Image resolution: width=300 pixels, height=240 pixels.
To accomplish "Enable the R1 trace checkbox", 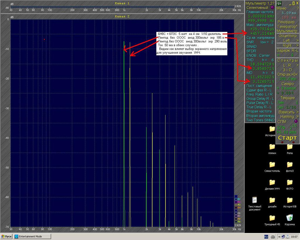I will pyautogui.click(x=236, y=199).
